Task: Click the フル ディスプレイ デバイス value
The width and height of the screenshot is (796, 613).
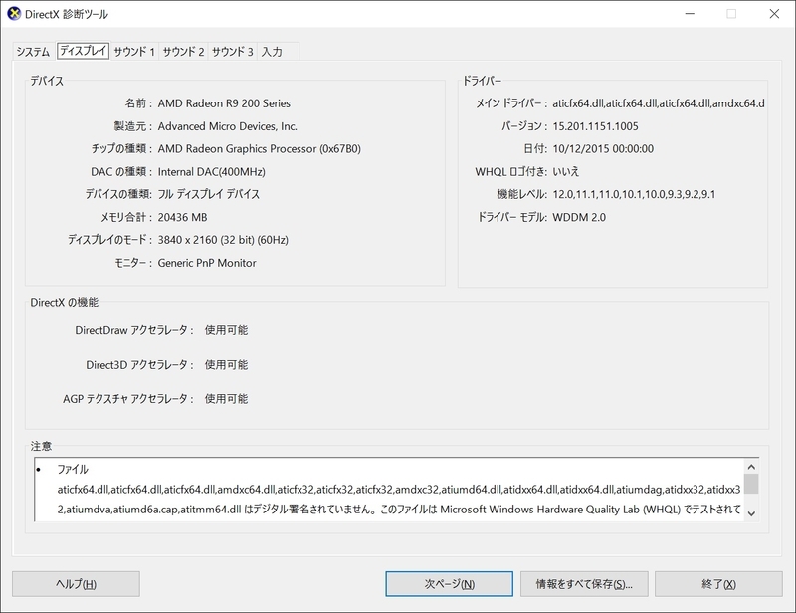Action: click(x=209, y=194)
